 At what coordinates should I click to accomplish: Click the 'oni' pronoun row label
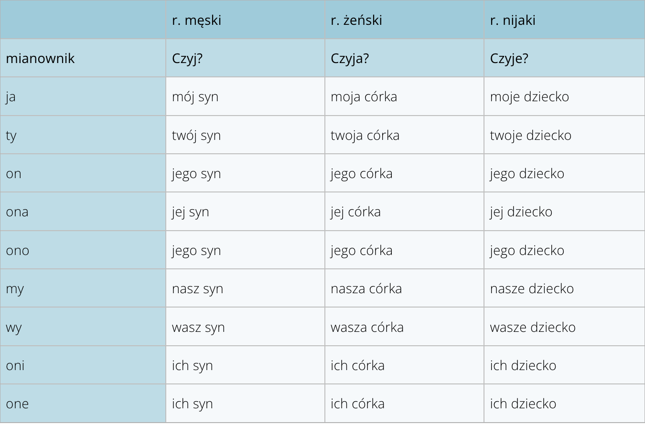pos(83,365)
